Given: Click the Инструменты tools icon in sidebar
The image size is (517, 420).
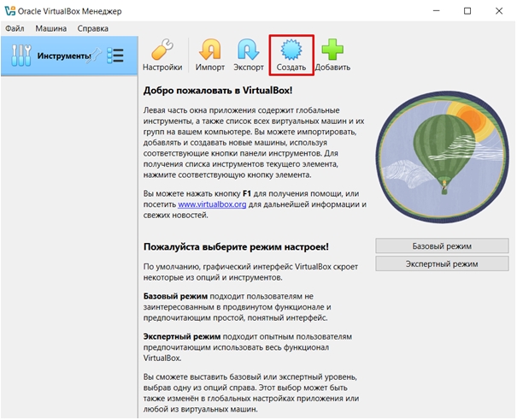Looking at the screenshot, I should click(21, 56).
